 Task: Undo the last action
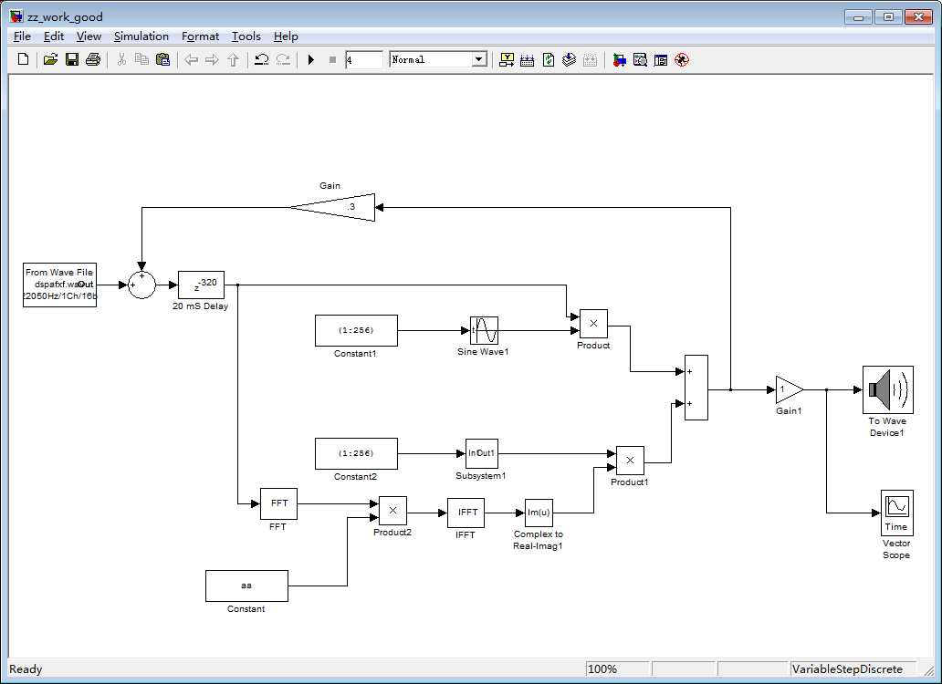(261, 59)
